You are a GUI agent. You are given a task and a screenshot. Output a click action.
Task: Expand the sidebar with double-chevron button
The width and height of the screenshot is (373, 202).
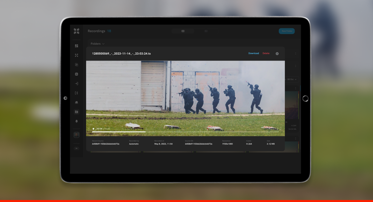pyautogui.click(x=76, y=148)
